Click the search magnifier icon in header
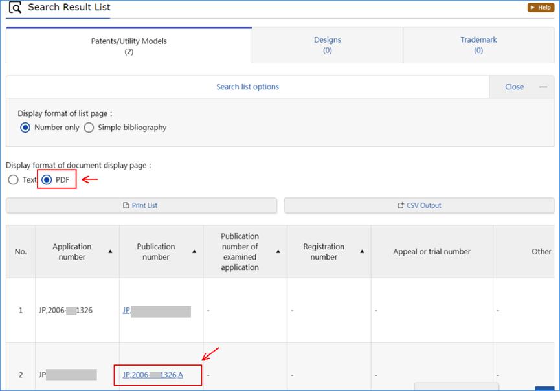Viewport: 560px width, 391px height. tap(15, 8)
